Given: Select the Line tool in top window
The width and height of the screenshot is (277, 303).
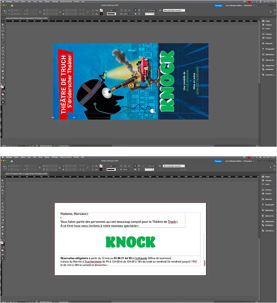Looking at the screenshot, I should coord(3,41).
